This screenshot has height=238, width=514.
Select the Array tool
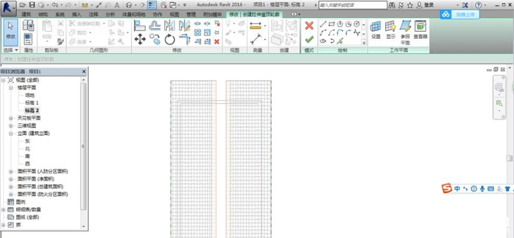198,32
